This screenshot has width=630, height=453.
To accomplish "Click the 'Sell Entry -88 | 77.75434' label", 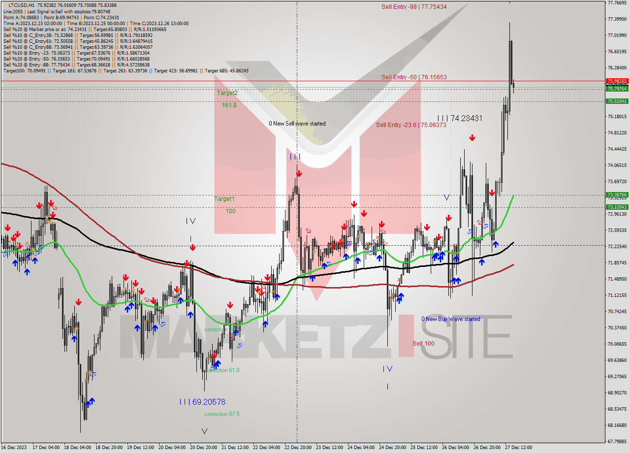I will point(414,6).
